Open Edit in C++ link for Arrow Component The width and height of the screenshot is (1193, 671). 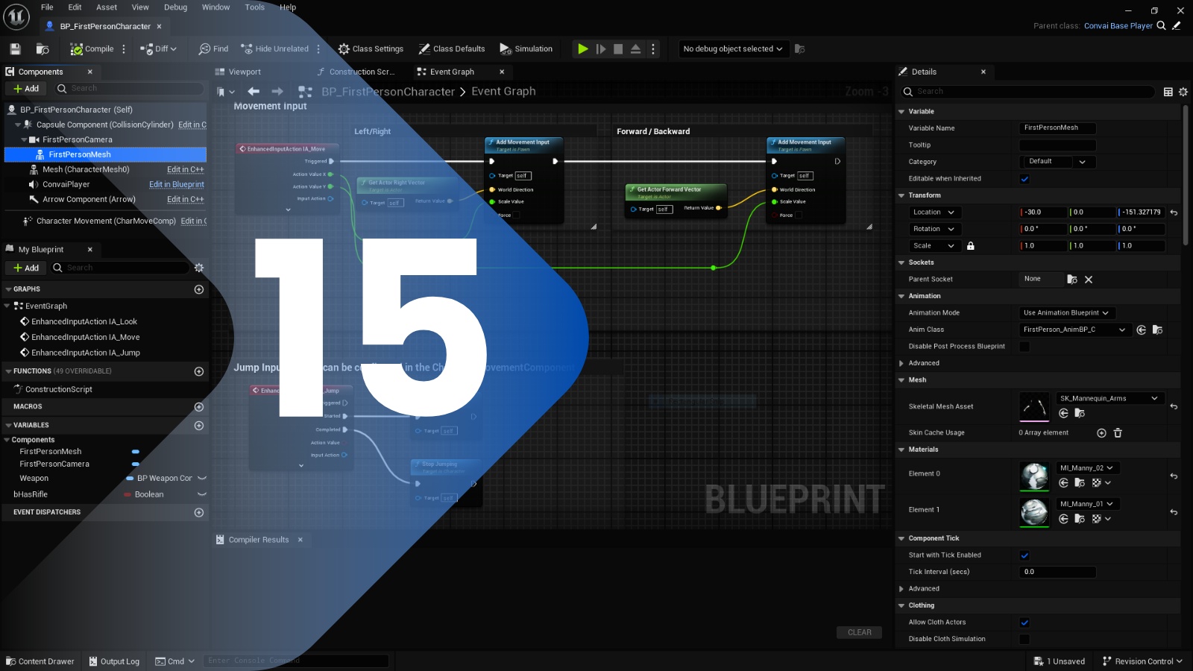(x=186, y=200)
